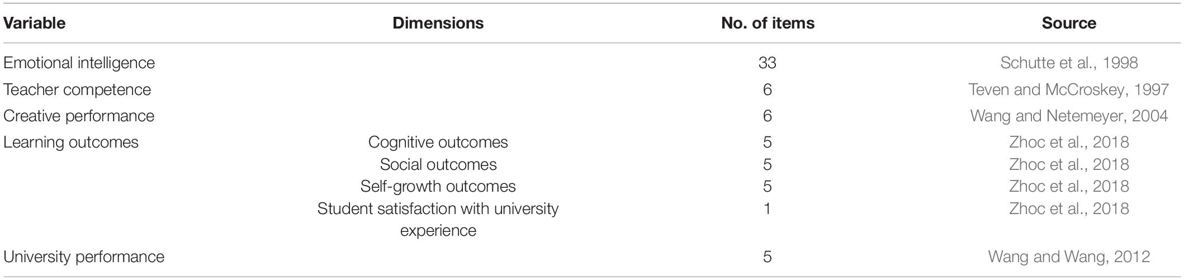Click the Cognitive outcomes dimension cell
Screen dimensions: 1184x280
pyautogui.click(x=438, y=142)
